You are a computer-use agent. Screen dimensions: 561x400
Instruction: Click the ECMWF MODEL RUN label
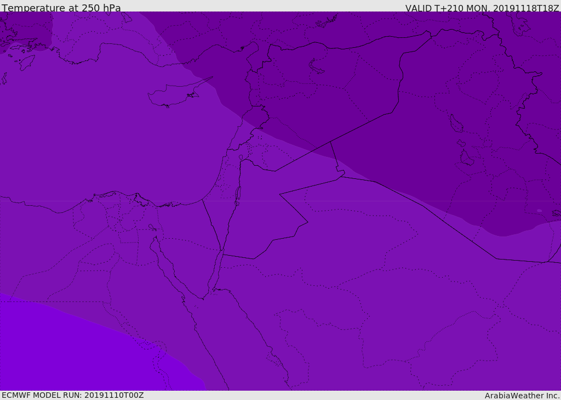pos(72,395)
